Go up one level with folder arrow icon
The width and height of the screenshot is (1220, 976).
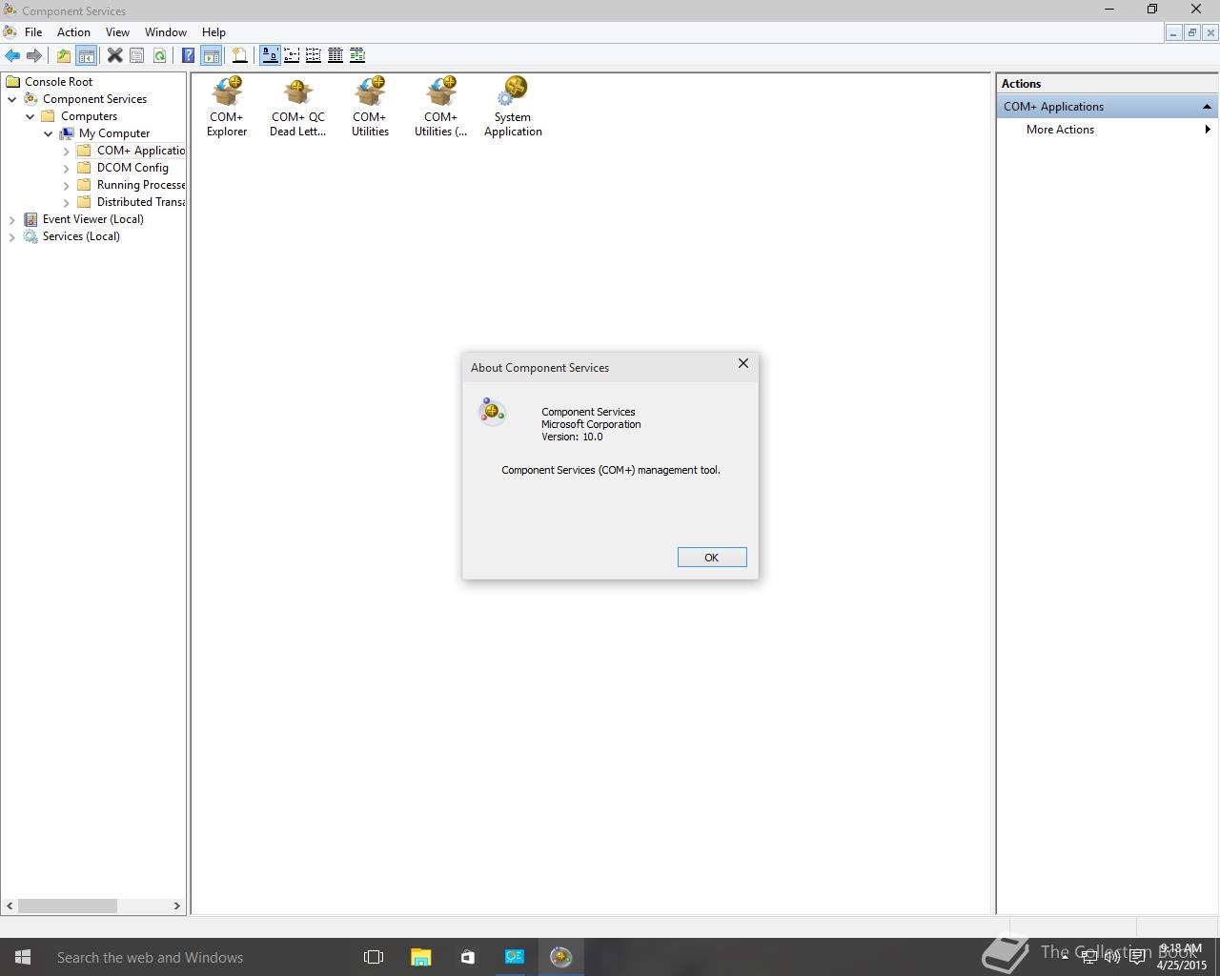coord(64,55)
